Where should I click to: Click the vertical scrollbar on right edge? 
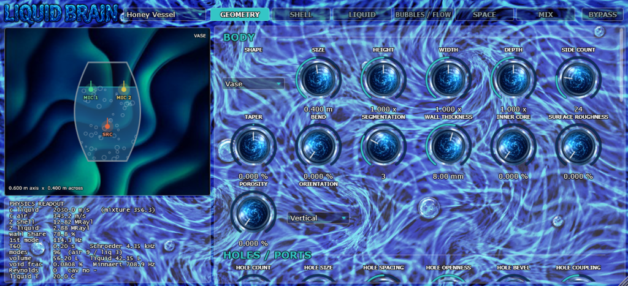click(622, 64)
